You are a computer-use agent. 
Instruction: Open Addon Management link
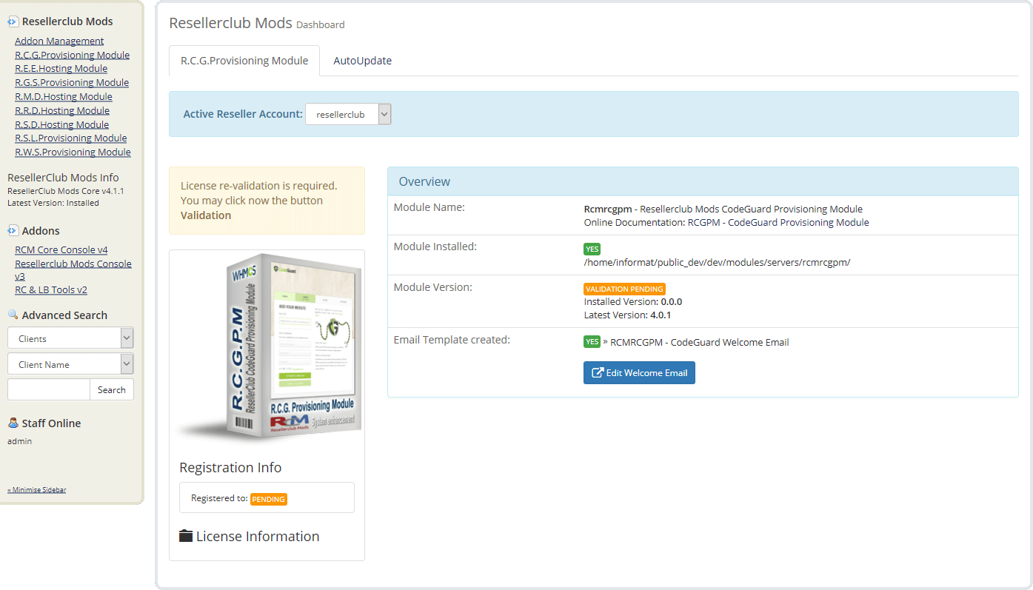[x=59, y=41]
